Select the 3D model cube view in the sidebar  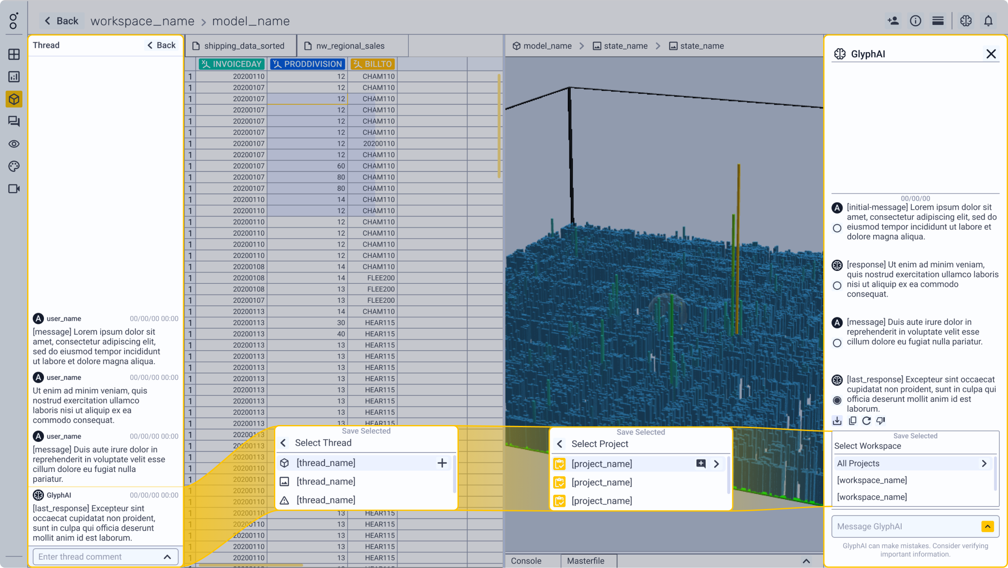[14, 99]
